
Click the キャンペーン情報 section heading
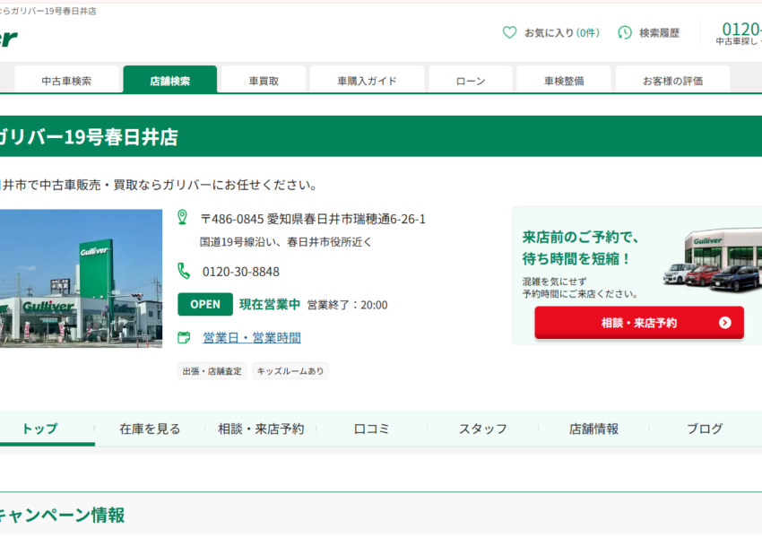coord(61,515)
